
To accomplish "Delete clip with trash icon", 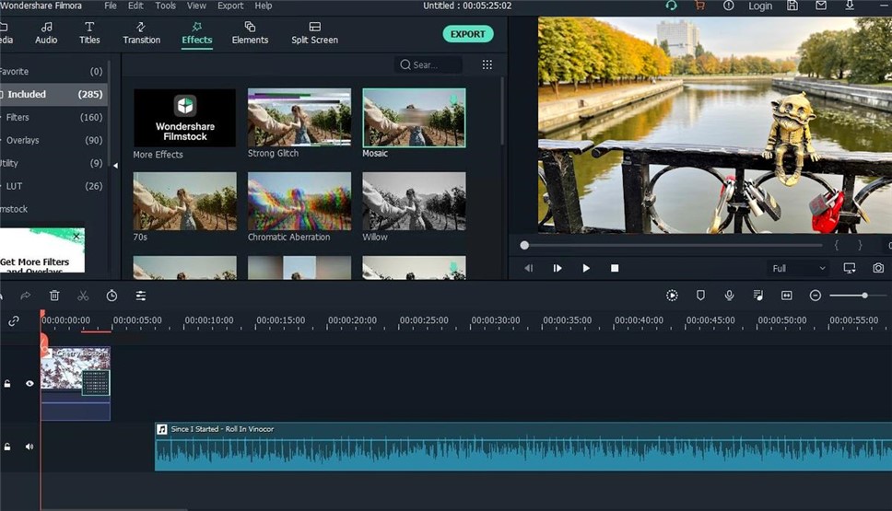I will click(x=54, y=296).
